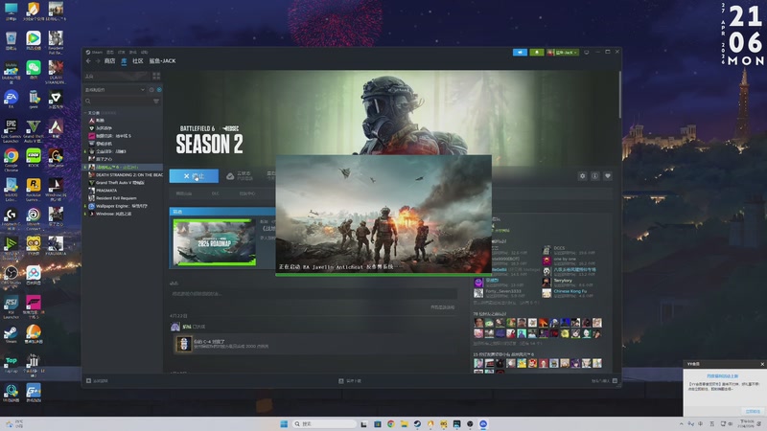The image size is (767, 431).
Task: Open the library advanced filter icon
Action: click(x=156, y=102)
